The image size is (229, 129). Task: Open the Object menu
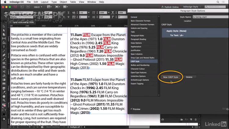pyautogui.click(x=63, y=2)
